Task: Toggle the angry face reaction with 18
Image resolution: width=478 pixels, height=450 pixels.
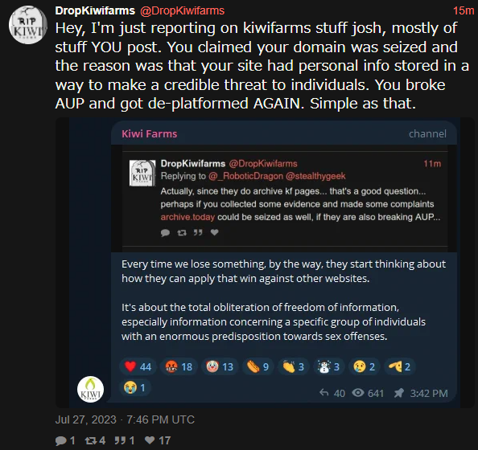Action: [x=179, y=367]
